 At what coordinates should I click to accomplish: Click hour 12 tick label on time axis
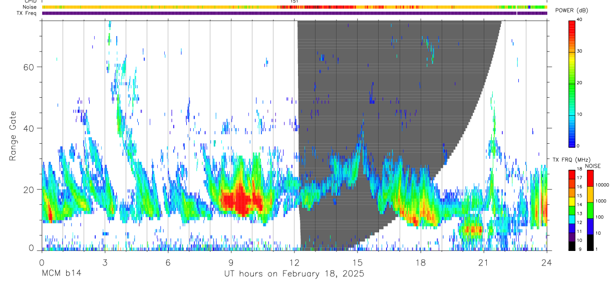pyautogui.click(x=294, y=262)
